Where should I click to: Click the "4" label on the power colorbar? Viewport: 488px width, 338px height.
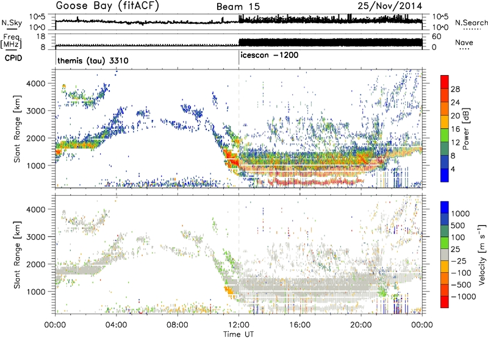[x=453, y=169]
